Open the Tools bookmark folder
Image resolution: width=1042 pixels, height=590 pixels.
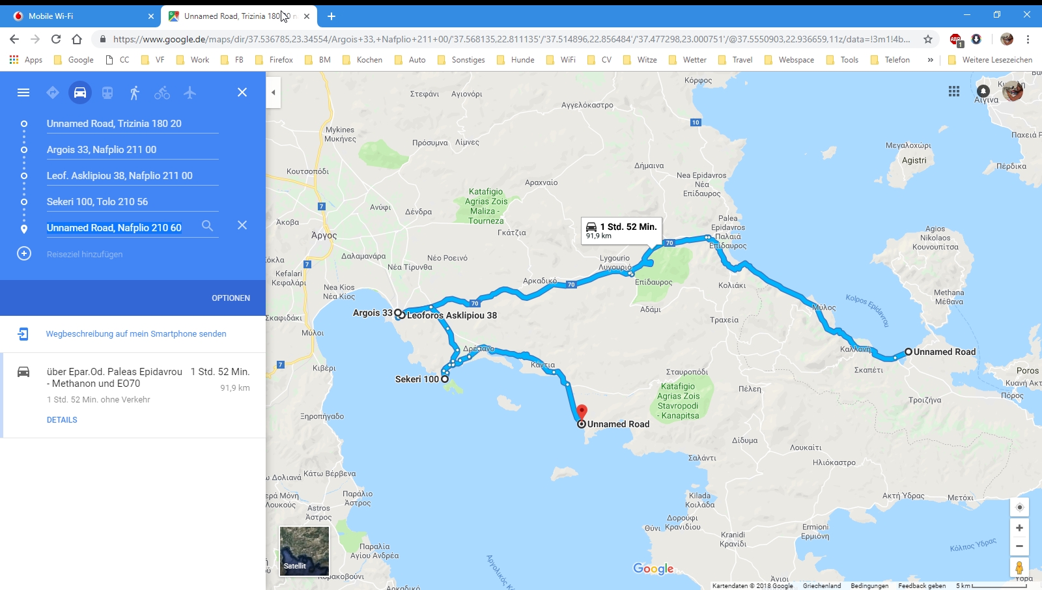[843, 60]
